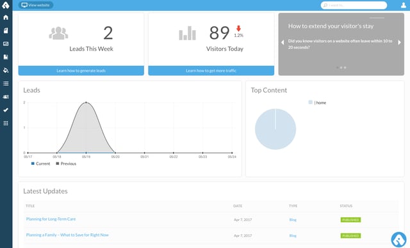This screenshot has width=410, height=248.
Task: Open Planning for Long-Term Care link
Action: (x=51, y=219)
